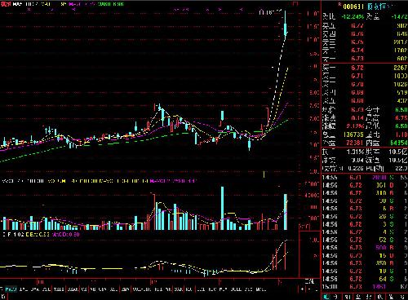Image resolution: width=408 pixels, height=300 pixels.
Task: Select the RSI indicator tab
Action: click(x=158, y=289)
